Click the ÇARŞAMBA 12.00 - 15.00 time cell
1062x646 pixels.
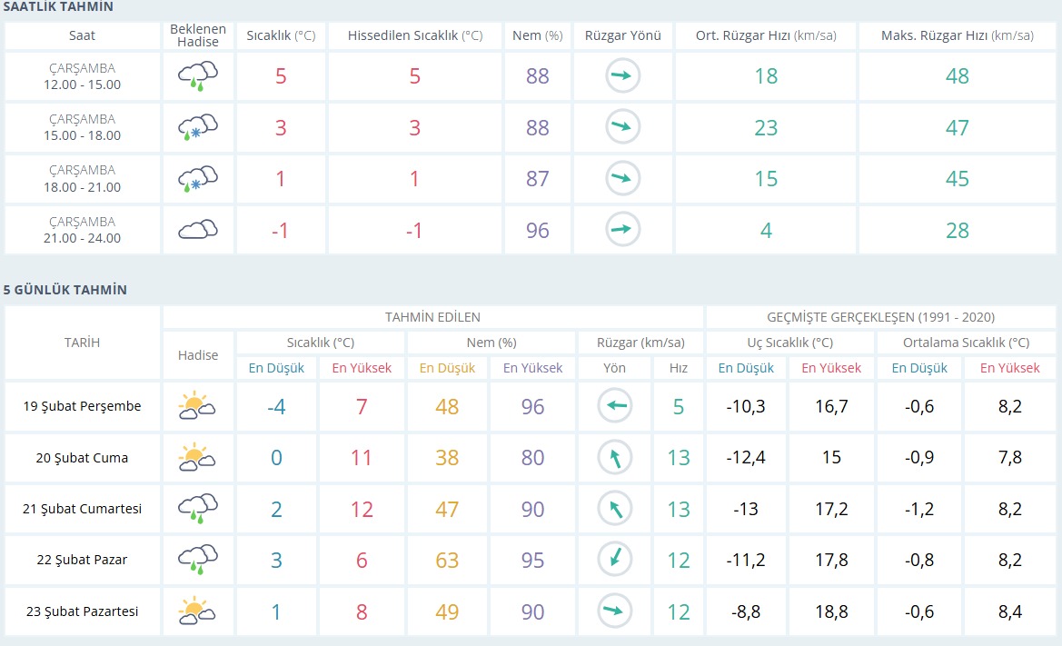(82, 76)
